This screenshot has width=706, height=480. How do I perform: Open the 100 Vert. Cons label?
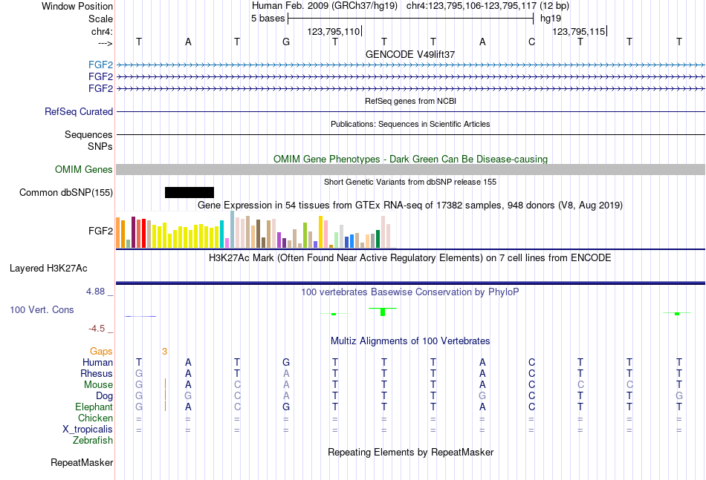tap(42, 309)
